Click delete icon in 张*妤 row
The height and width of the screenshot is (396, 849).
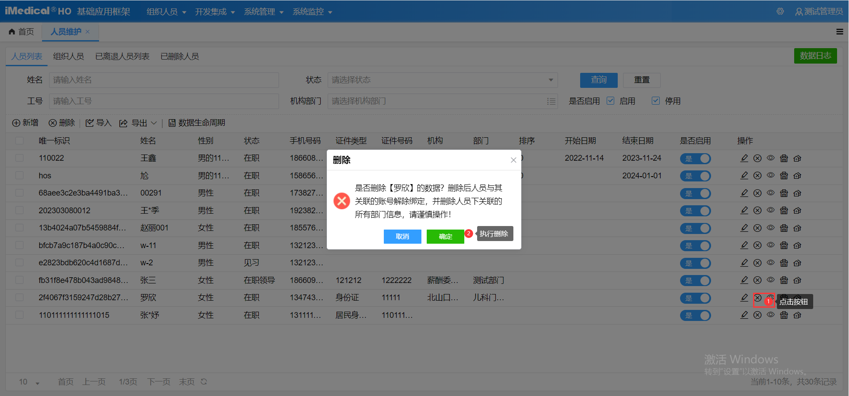coord(757,315)
